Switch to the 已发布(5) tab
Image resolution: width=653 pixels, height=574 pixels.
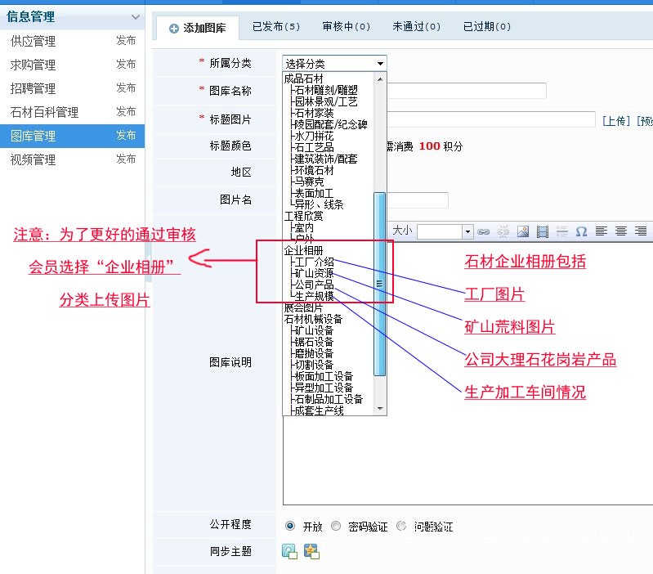tap(276, 27)
